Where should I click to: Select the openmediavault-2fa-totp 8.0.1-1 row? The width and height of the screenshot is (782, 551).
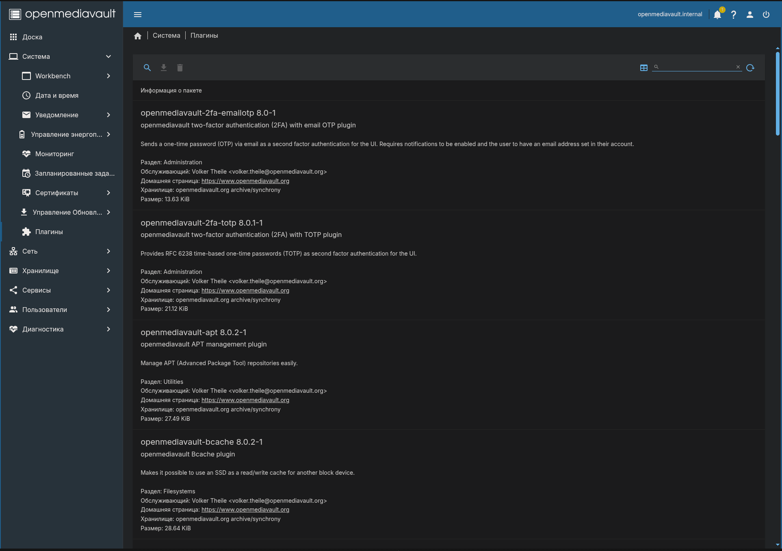coord(449,265)
